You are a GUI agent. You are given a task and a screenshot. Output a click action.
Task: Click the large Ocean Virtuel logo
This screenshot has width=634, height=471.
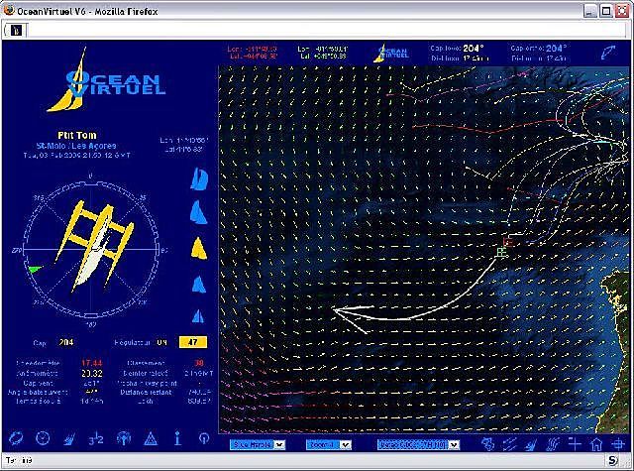click(x=106, y=79)
